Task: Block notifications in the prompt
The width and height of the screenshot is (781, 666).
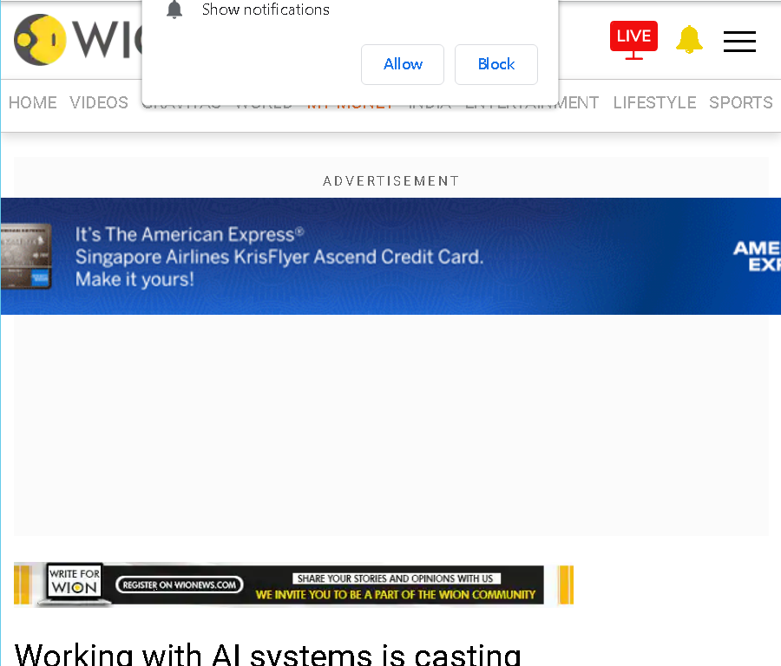Action: click(496, 64)
